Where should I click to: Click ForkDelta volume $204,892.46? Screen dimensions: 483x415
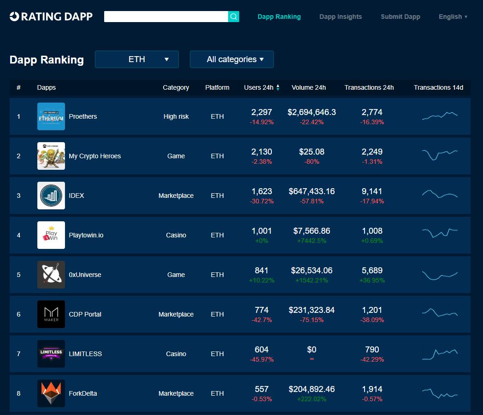[312, 389]
